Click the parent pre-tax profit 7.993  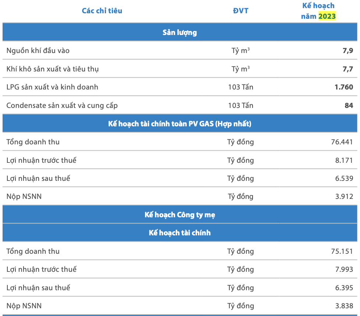[x=344, y=269]
